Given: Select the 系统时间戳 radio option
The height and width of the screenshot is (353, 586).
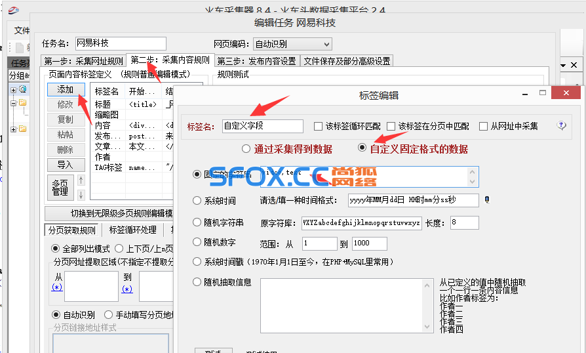Looking at the screenshot, I should coord(197,261).
